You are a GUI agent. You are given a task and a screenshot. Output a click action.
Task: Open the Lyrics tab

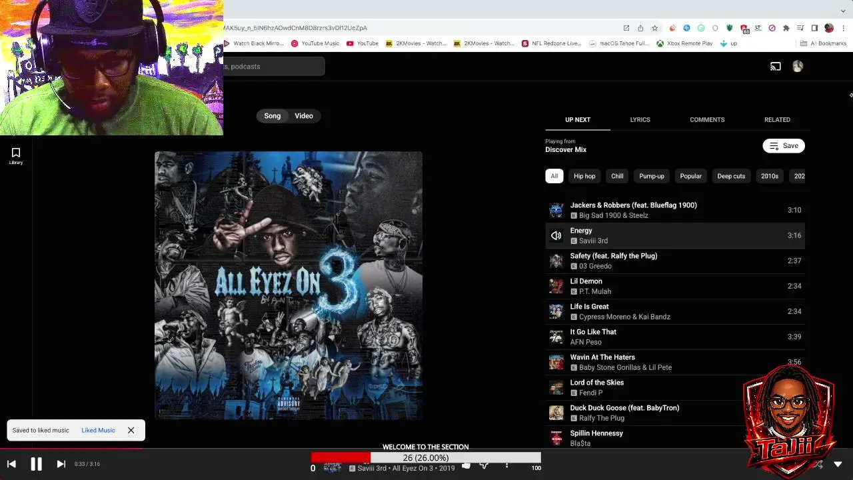pyautogui.click(x=640, y=120)
